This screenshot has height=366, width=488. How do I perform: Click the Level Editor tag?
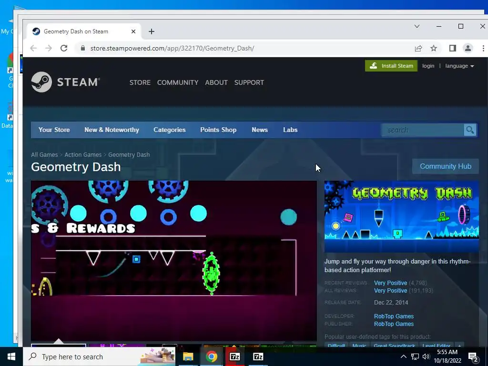pyautogui.click(x=437, y=346)
